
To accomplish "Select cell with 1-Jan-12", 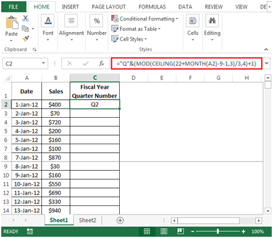I will [x=27, y=105].
